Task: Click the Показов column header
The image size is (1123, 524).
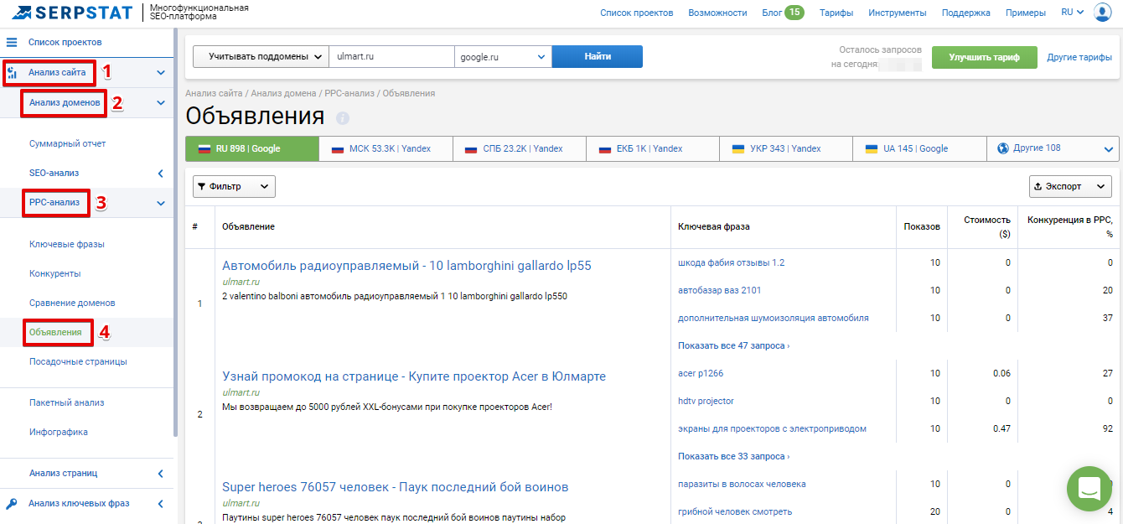Action: [922, 226]
